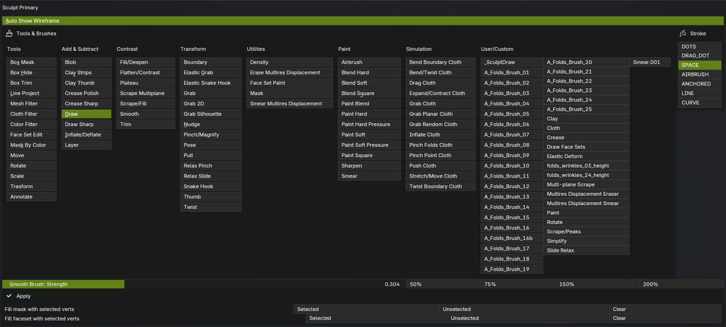Select the Pinch Folds Cloth brush
Screen dimensions: 726x327
[x=441, y=145]
